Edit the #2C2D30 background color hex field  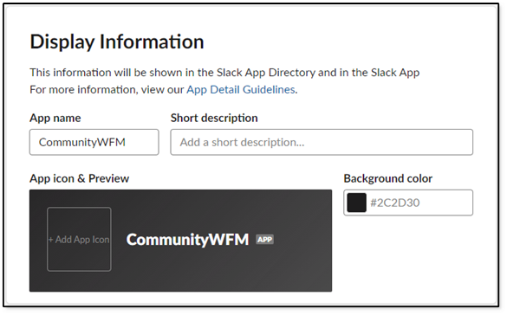point(408,202)
